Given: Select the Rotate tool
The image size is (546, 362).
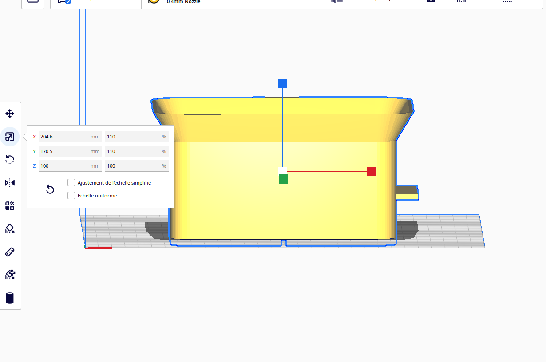Looking at the screenshot, I should pos(10,160).
